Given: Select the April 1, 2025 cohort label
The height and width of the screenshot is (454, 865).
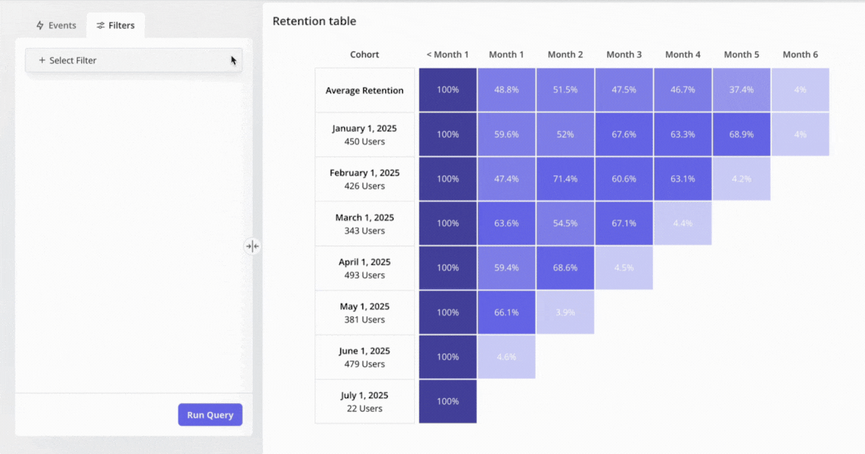Looking at the screenshot, I should tap(364, 268).
